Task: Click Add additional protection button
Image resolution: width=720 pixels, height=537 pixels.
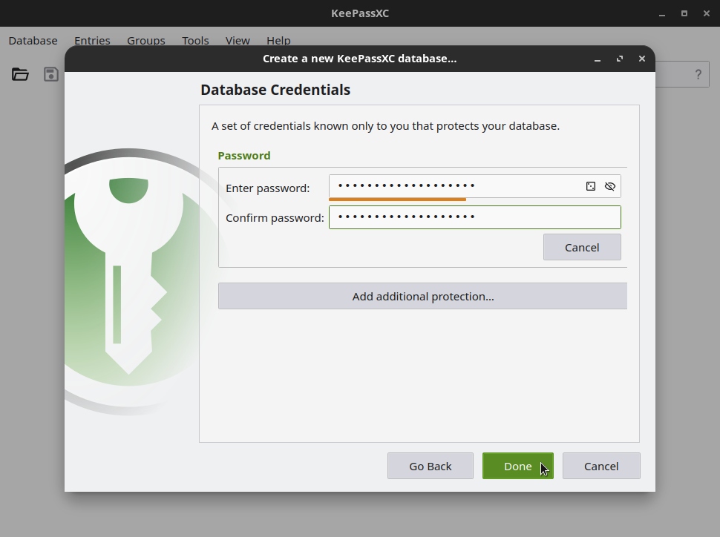Action: click(423, 296)
